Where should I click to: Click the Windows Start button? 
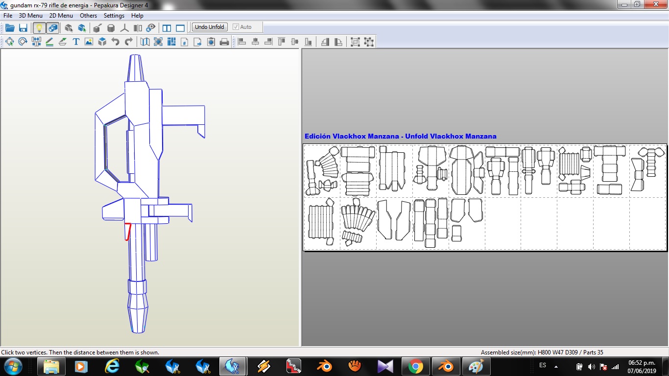[x=12, y=366]
